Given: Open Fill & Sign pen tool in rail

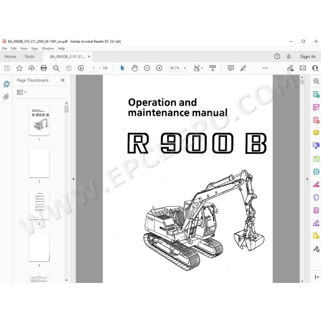Looking at the screenshot, I should (316, 223).
